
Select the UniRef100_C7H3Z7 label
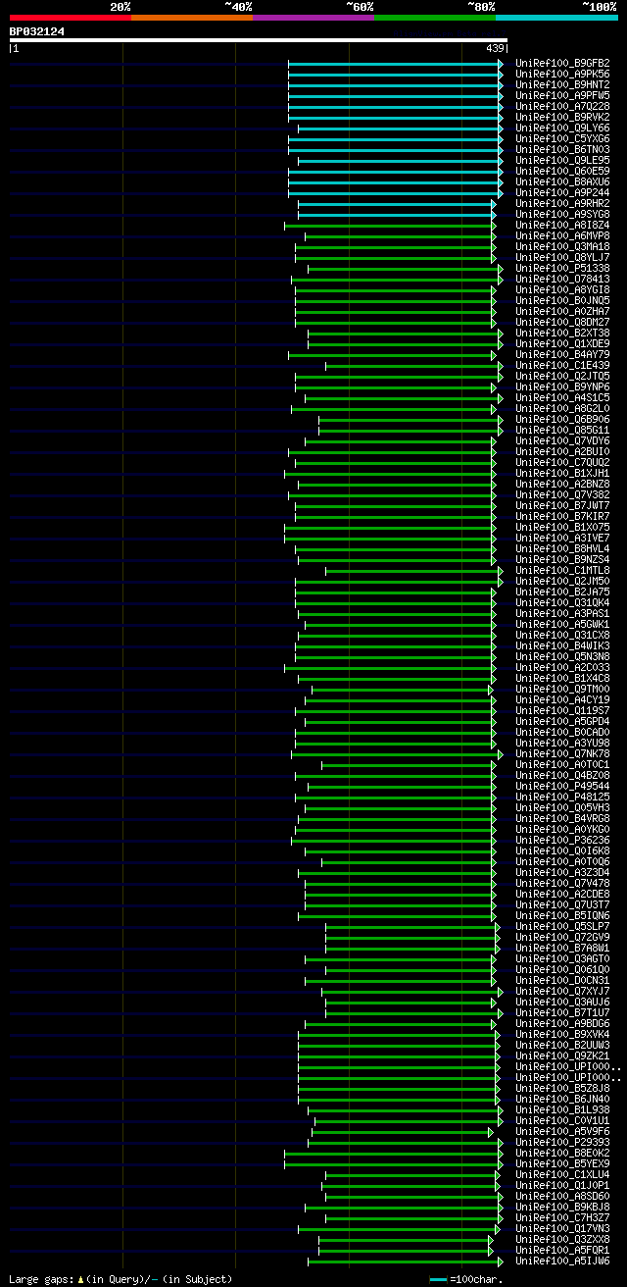[562, 1218]
